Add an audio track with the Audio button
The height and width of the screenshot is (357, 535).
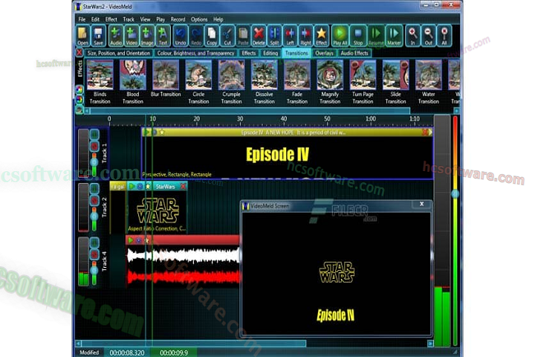coord(115,35)
